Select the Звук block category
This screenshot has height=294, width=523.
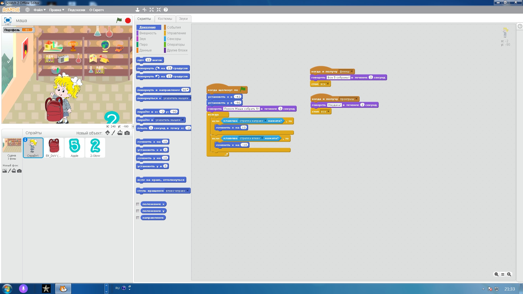pyautogui.click(x=142, y=39)
